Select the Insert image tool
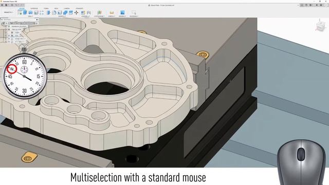The image size is (329, 185). 122,12
